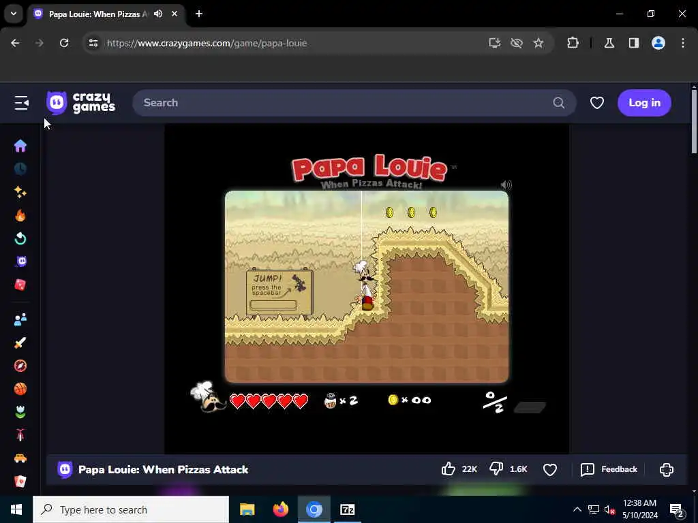This screenshot has height=523, width=698.
Task: Open Action category sword icon
Action: (x=20, y=343)
